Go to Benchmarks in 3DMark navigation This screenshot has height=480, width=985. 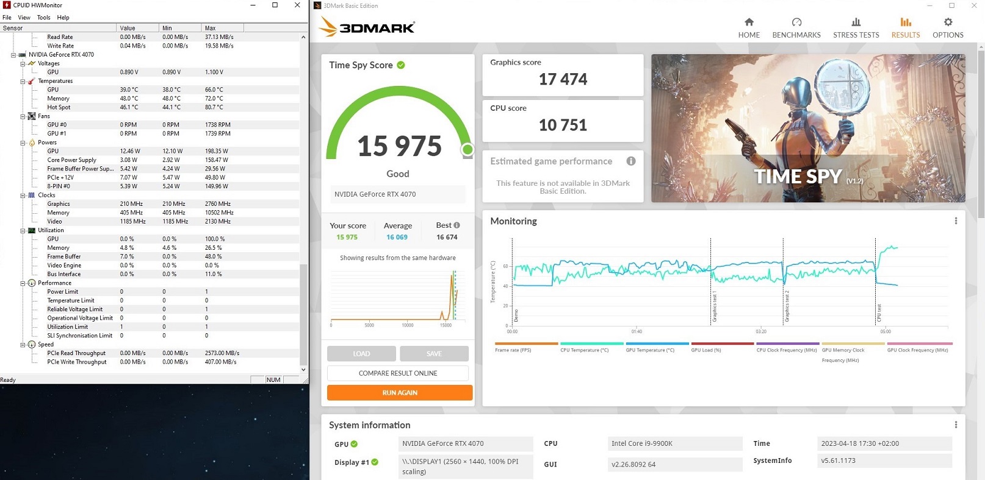796,28
